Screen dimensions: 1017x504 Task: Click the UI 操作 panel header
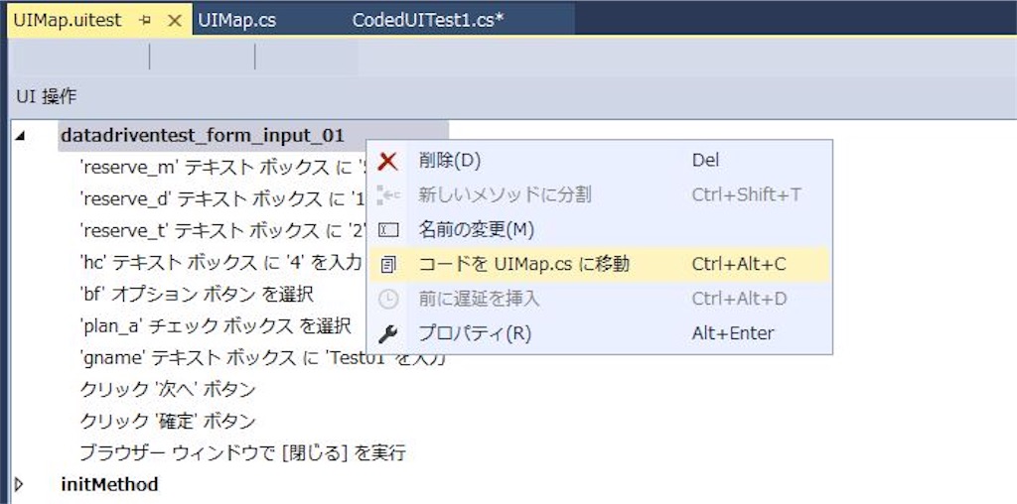(x=46, y=97)
